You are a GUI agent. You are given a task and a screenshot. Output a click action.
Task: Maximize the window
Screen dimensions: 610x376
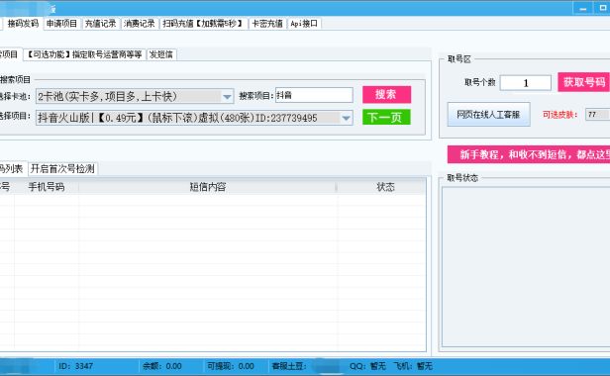coord(602,8)
